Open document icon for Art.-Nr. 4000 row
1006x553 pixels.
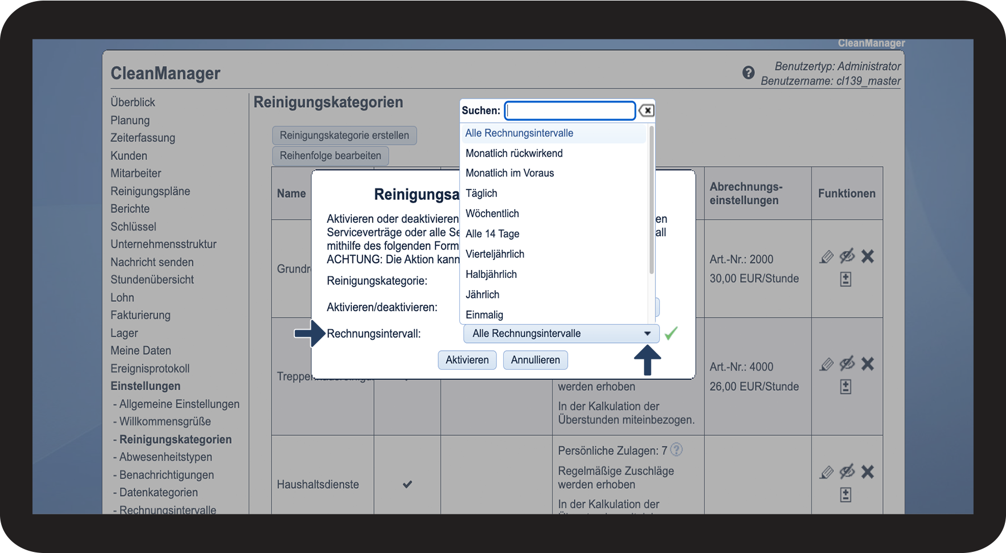click(x=846, y=387)
